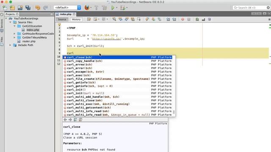Viewport: 271px width, 152px height.
Task: Click the Find Selection magnifier icon in editor toolbar
Action: 114,19
